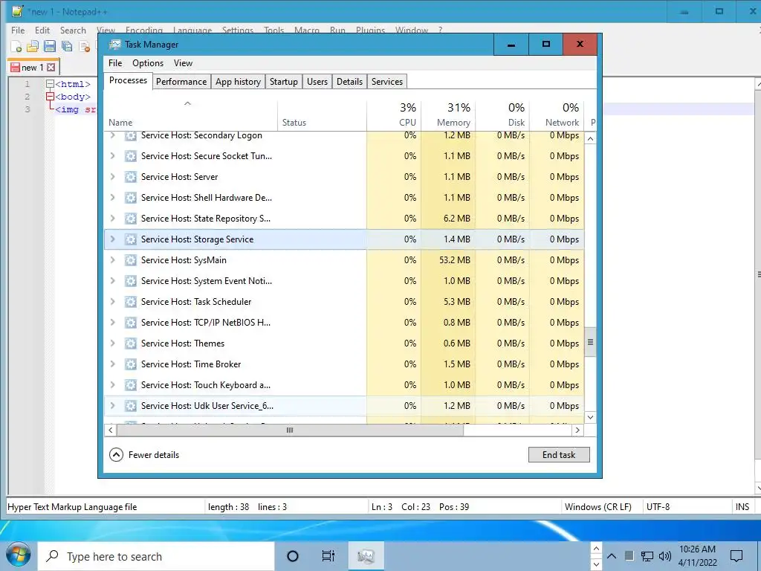
Task: Switch to the Services tab
Action: 386,82
